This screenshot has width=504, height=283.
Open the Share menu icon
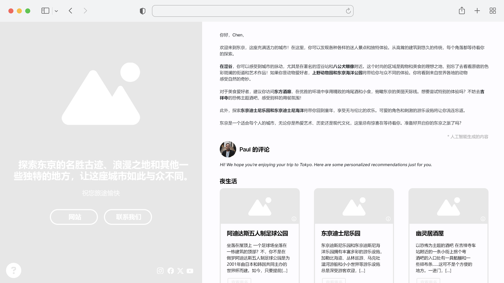pos(462,10)
